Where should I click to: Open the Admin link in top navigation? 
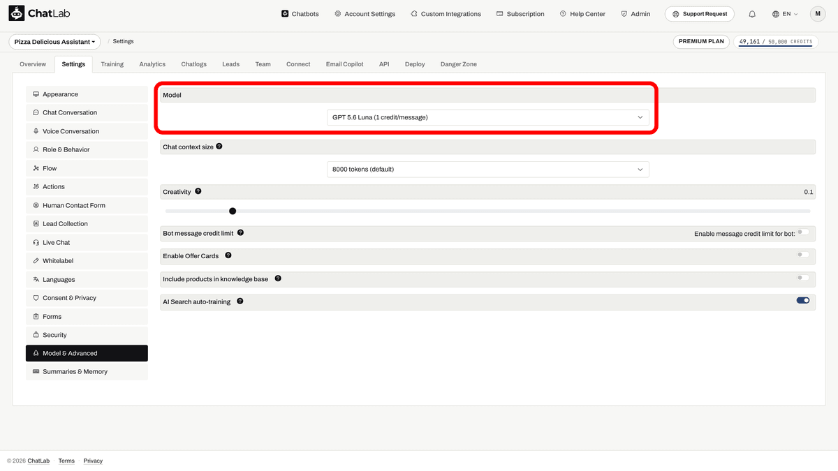635,14
